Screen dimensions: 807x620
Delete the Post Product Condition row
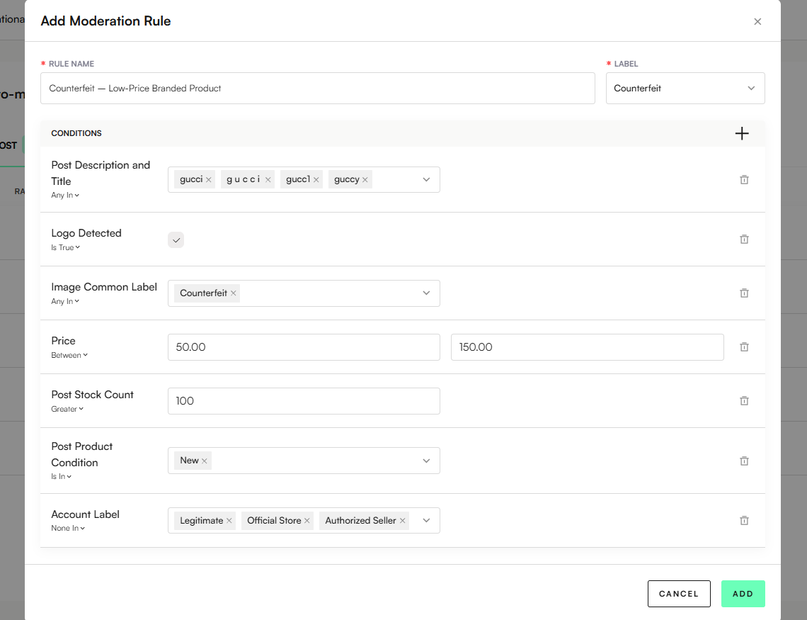point(744,461)
